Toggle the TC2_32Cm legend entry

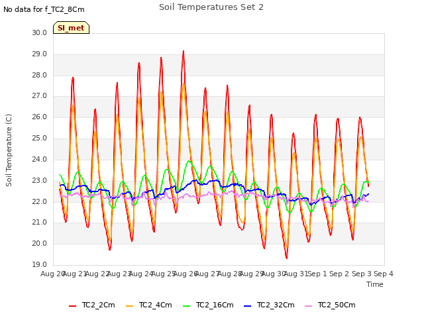point(270,305)
